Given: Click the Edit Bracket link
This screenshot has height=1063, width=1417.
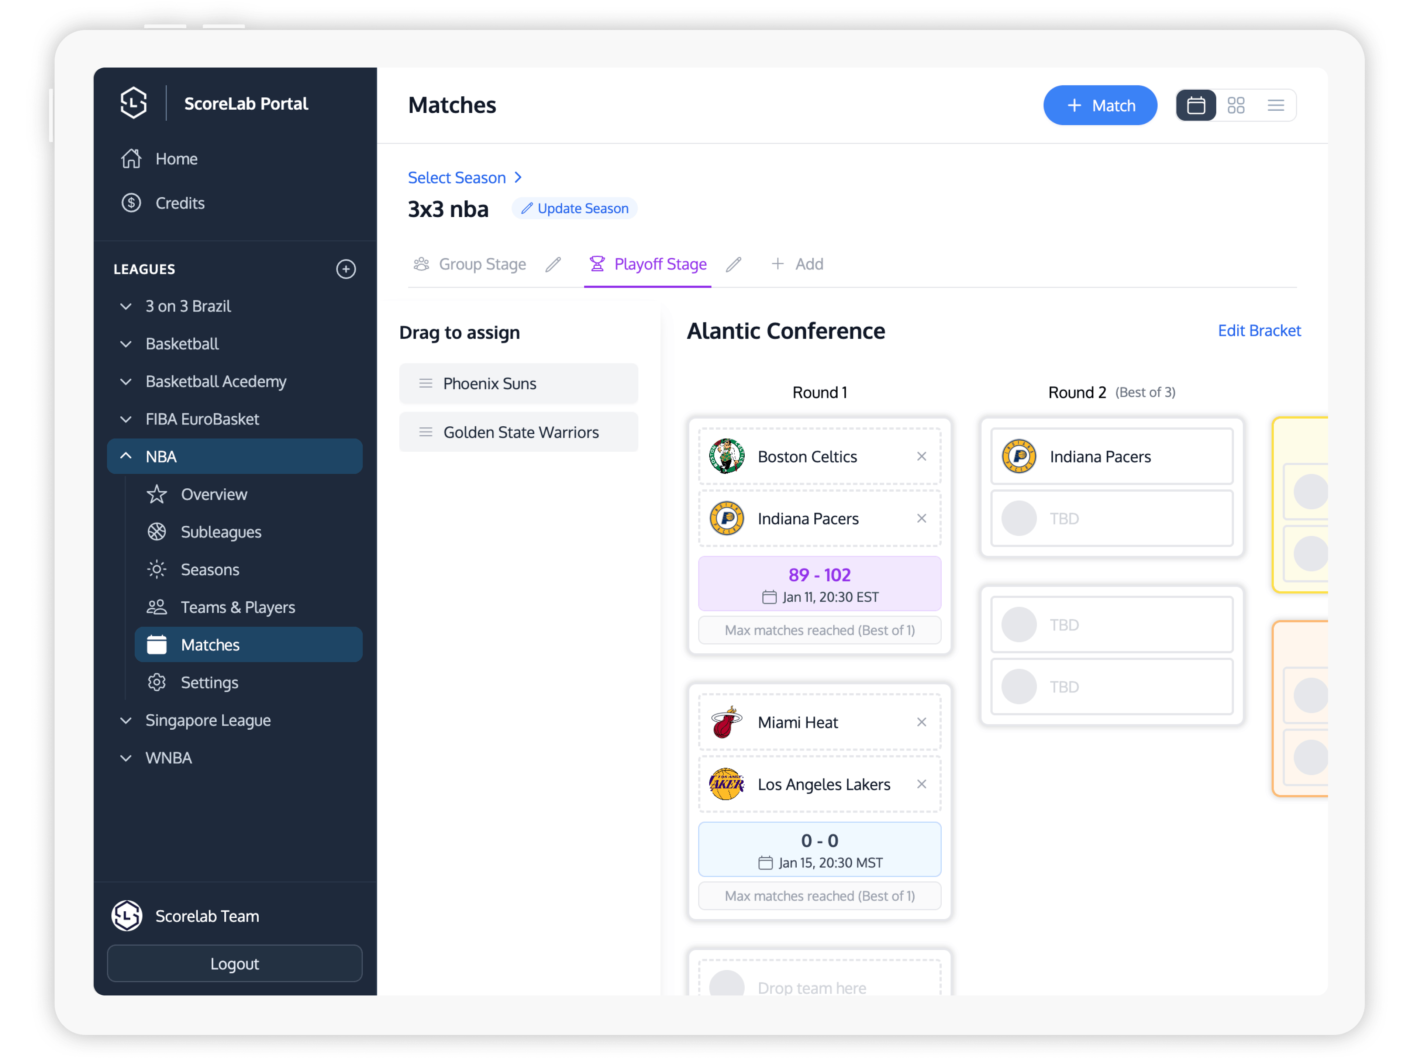Looking at the screenshot, I should pos(1259,331).
